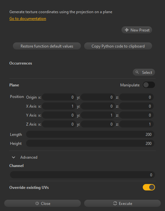Viewport: 165px width, 211px height.
Task: Click the Channel value field
Action: click(x=82, y=175)
